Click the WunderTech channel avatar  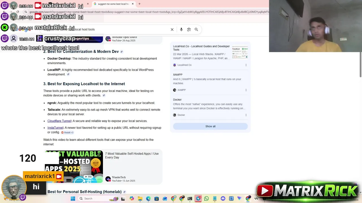coord(108,179)
